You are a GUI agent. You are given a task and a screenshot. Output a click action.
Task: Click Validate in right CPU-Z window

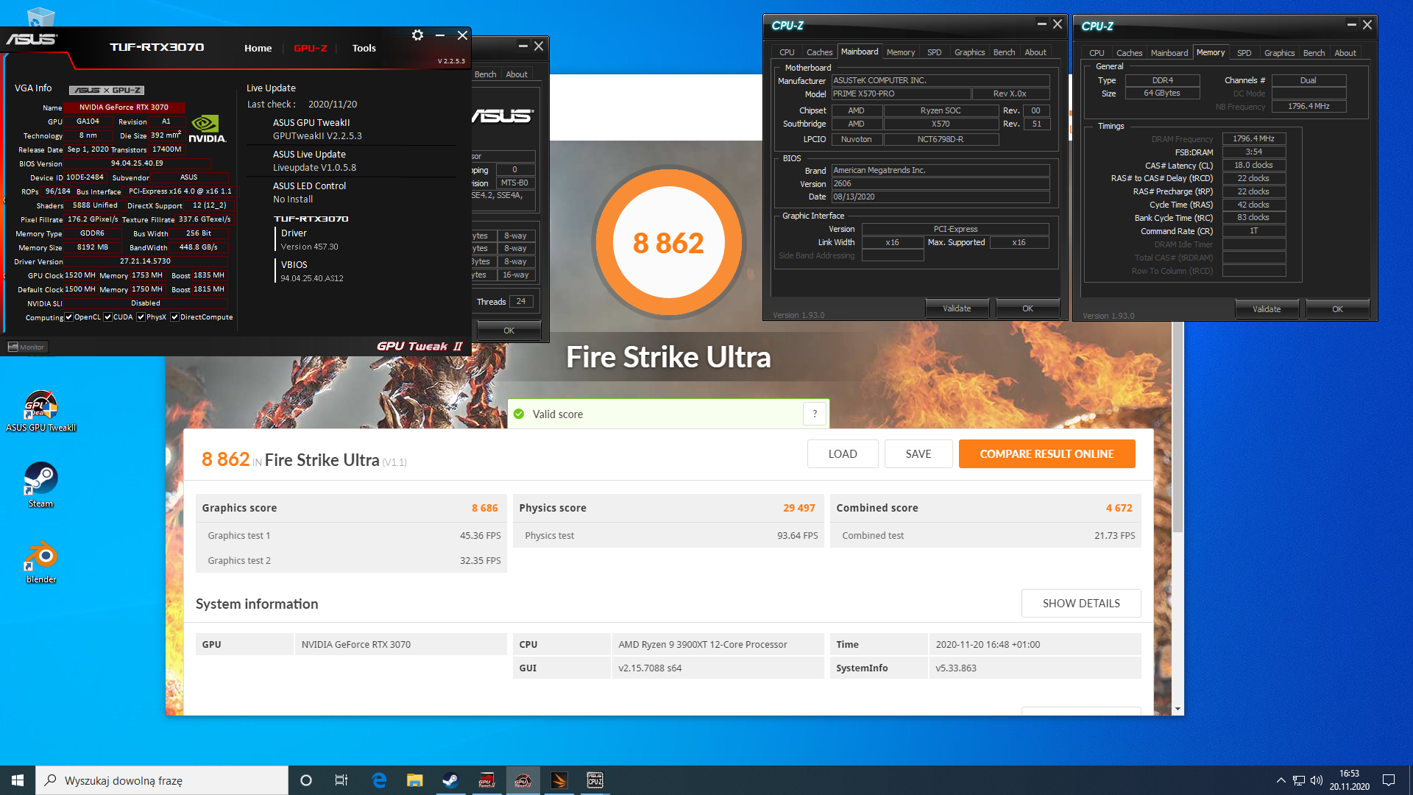(x=1267, y=309)
